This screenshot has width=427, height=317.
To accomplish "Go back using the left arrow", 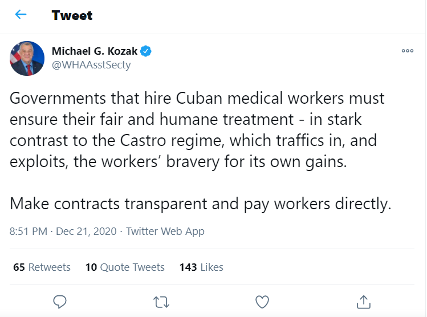I will click(x=21, y=15).
